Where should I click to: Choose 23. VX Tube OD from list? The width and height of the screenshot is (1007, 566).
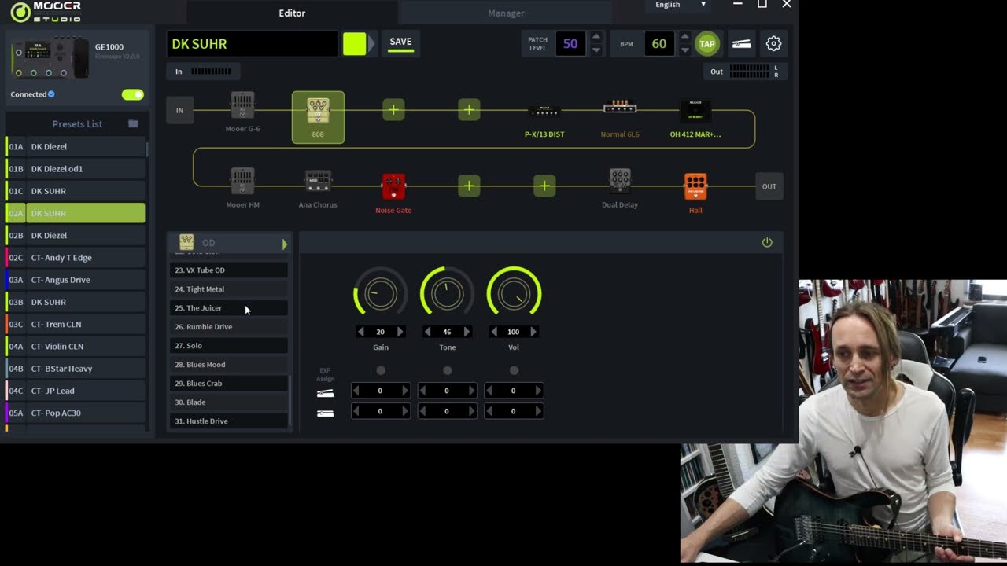point(229,270)
